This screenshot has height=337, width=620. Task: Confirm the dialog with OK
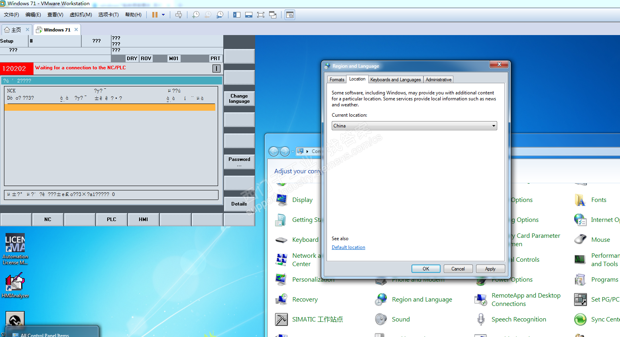coord(426,269)
